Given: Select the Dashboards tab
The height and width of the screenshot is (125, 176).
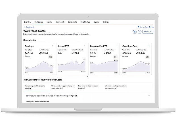Looking at the screenshot, I should coord(39,22).
